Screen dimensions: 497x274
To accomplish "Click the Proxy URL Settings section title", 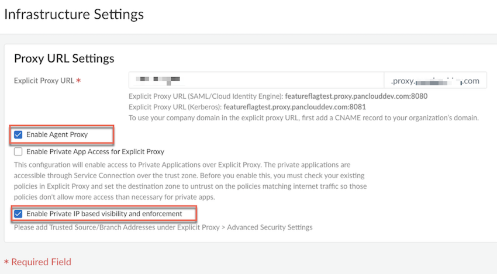I will 64,58.
